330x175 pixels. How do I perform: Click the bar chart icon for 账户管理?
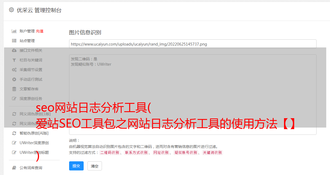coord(14,31)
